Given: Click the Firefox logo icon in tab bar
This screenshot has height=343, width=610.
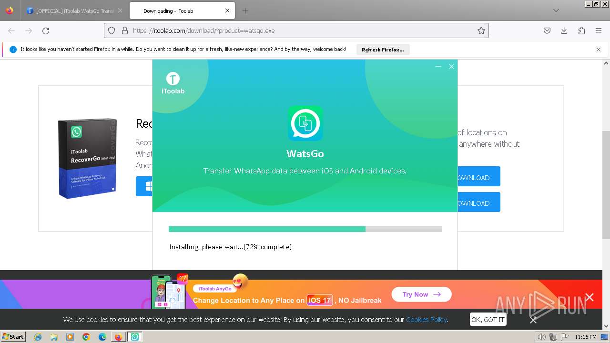Looking at the screenshot, I should (x=10, y=10).
